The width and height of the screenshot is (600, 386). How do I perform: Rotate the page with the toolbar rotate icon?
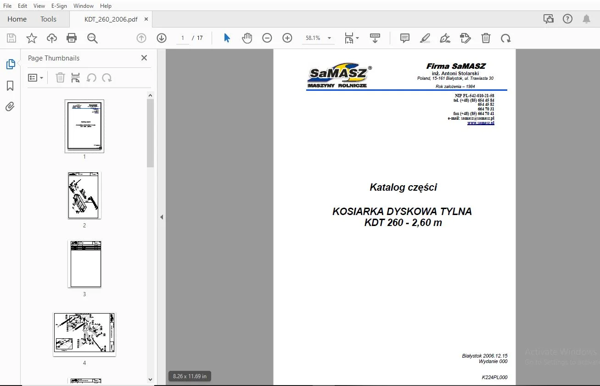point(506,38)
